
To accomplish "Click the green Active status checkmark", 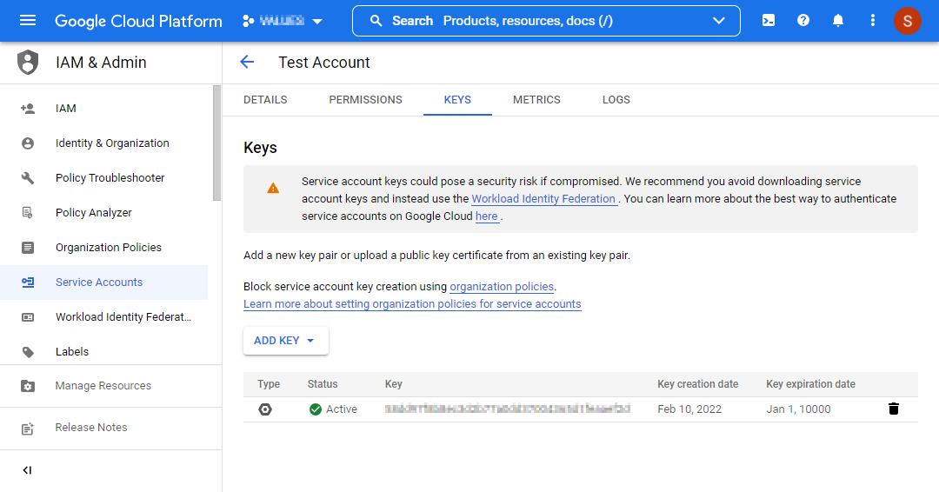I will point(316,409).
